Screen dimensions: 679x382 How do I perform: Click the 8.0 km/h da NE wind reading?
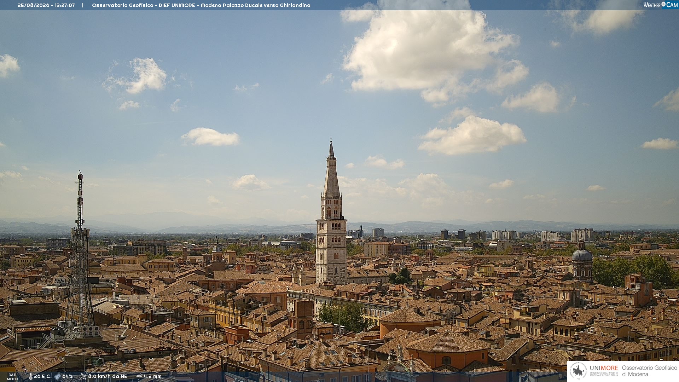pyautogui.click(x=108, y=376)
